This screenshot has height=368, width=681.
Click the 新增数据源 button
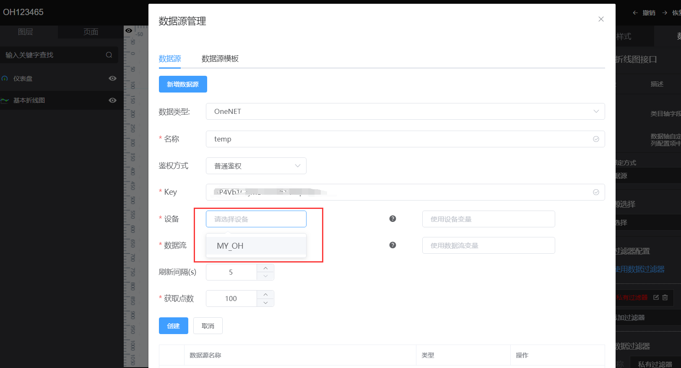coord(183,84)
